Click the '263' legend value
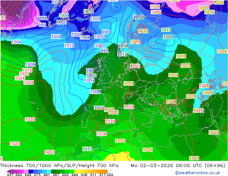The image size is (228, 176). click(19, 175)
